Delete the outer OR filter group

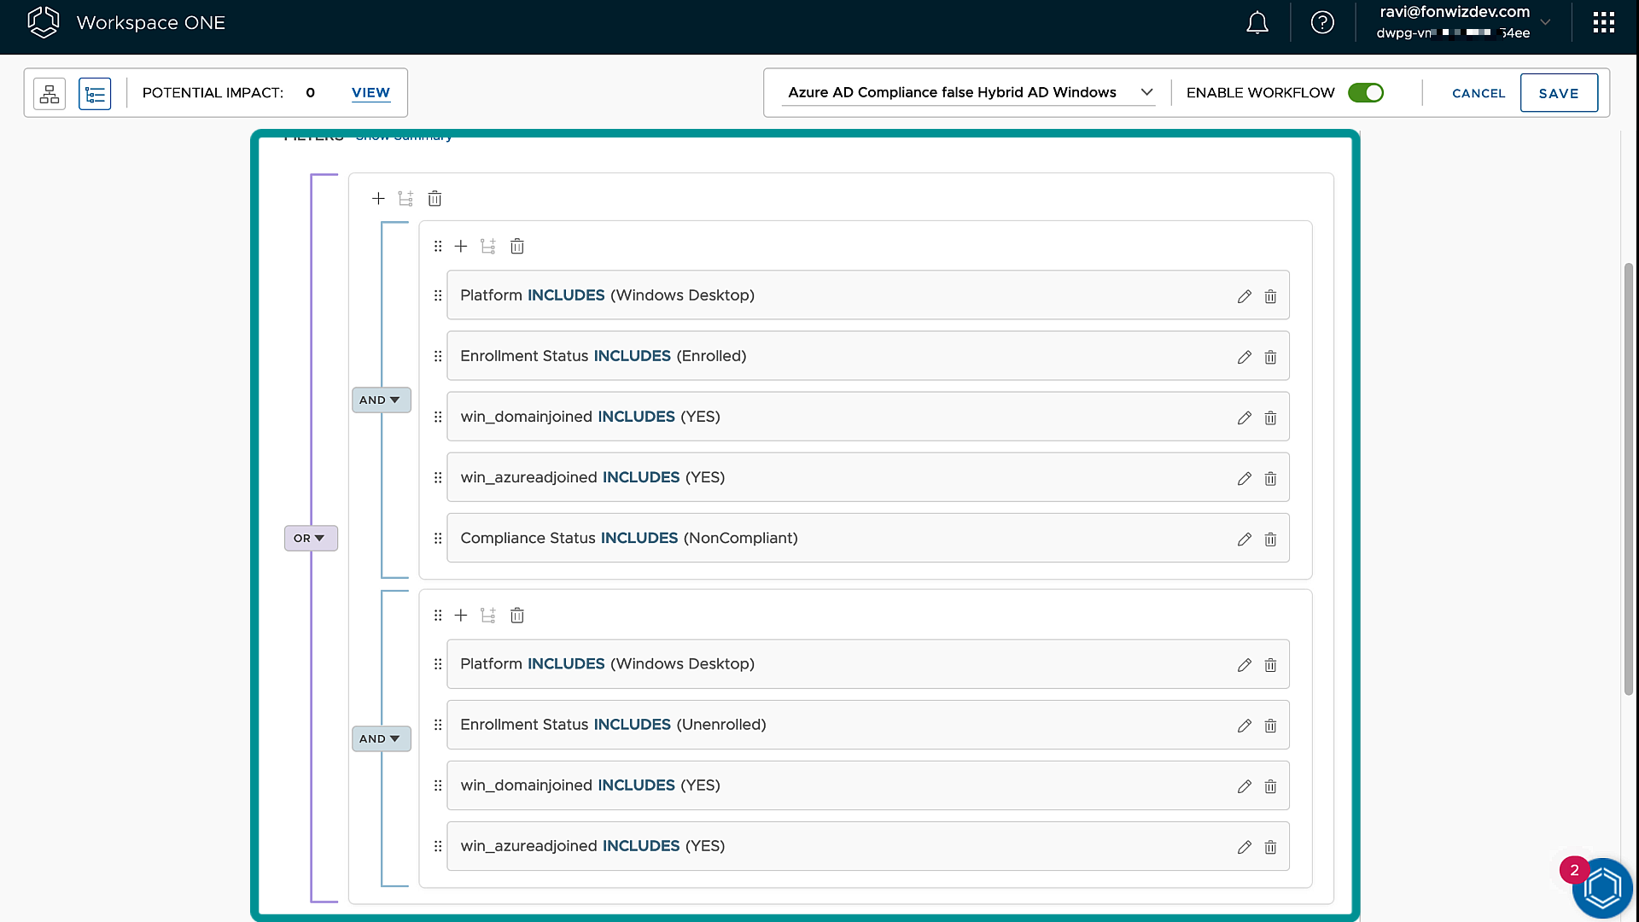435,199
